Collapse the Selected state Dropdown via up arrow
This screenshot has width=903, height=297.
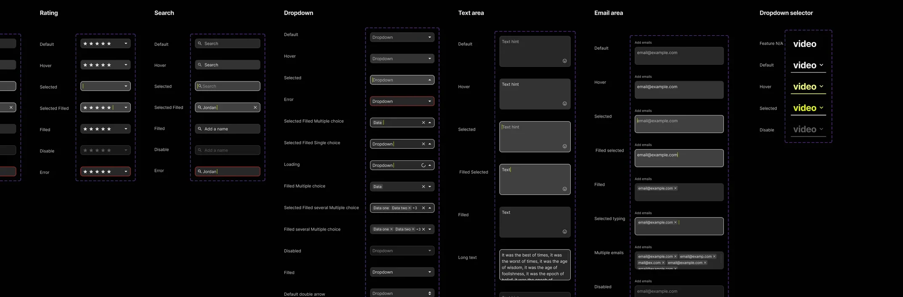430,80
